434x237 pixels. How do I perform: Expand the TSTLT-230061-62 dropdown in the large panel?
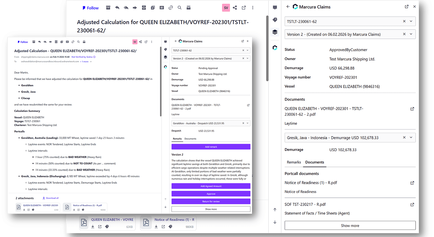(x=411, y=21)
